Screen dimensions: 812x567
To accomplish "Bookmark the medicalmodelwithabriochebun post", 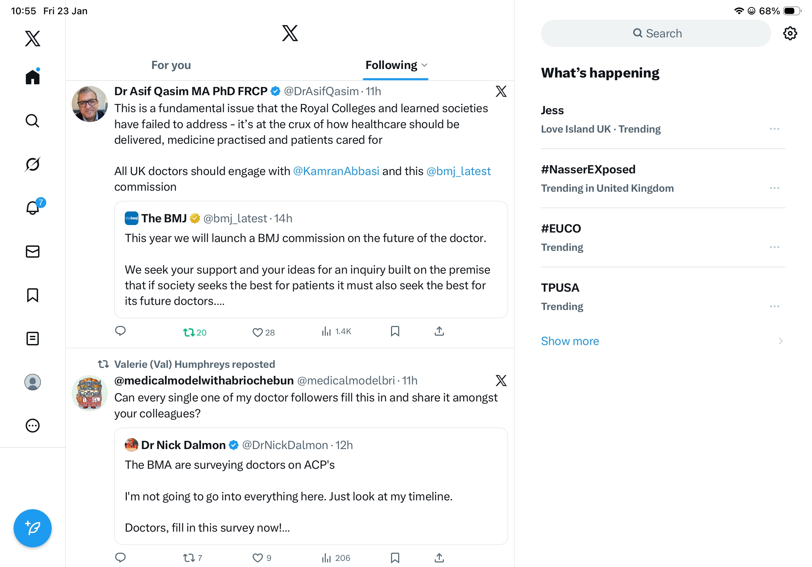I will 395,558.
